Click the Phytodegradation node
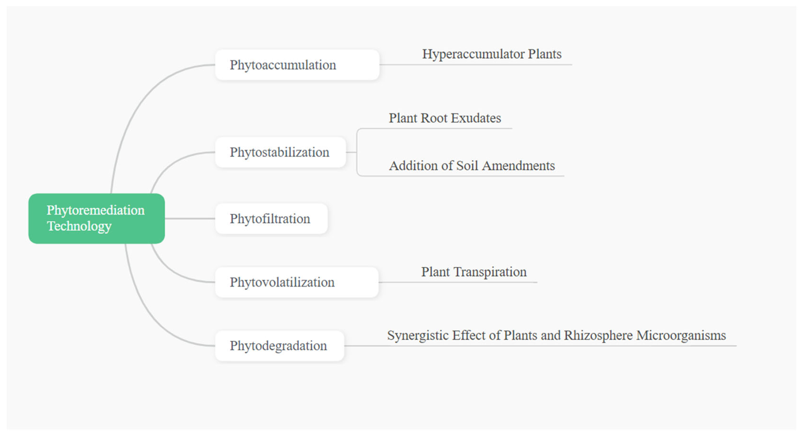This screenshot has height=437, width=801. [x=279, y=346]
